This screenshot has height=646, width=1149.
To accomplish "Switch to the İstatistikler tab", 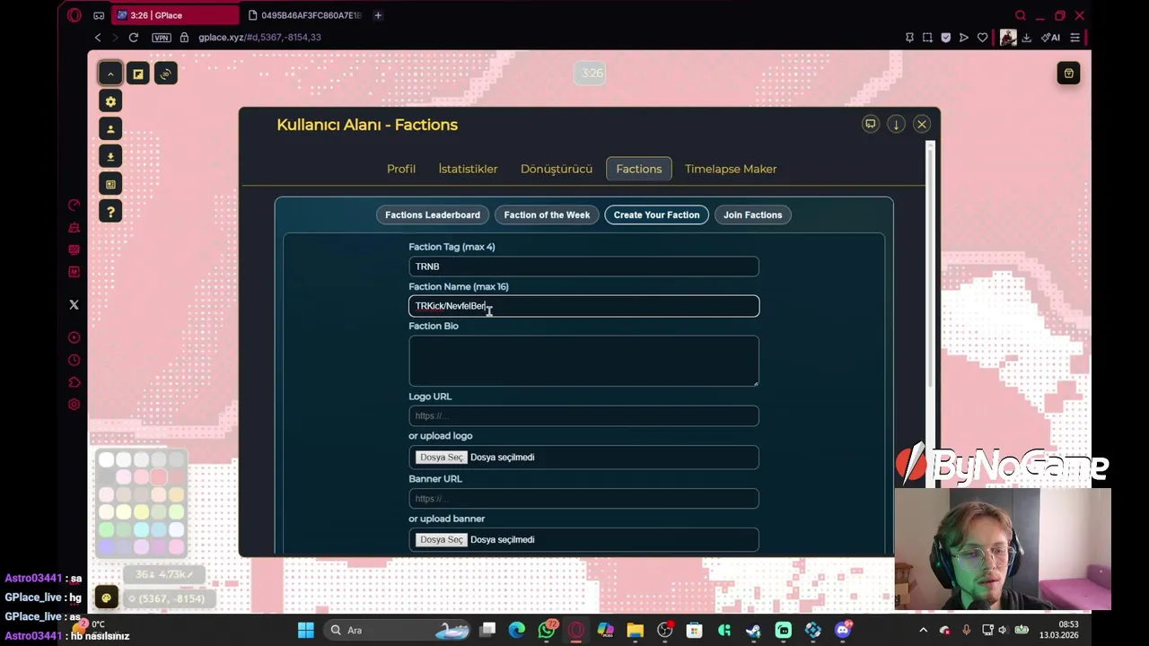I will [x=468, y=169].
